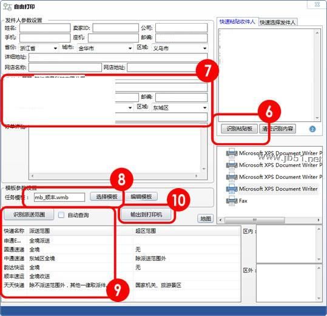Focus the sender 详细地址 input field

point(118,57)
